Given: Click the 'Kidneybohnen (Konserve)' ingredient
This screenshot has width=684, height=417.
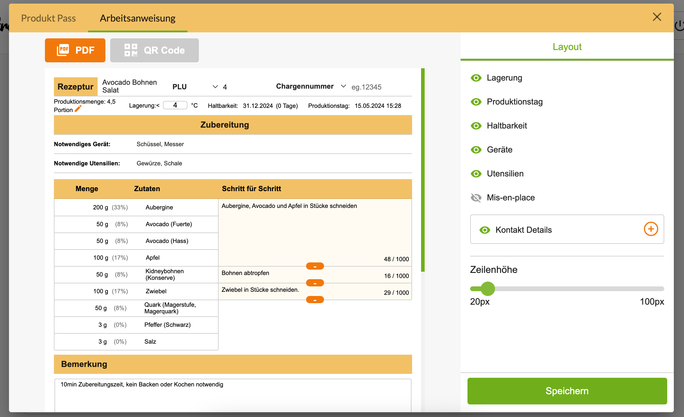Looking at the screenshot, I should [x=165, y=274].
